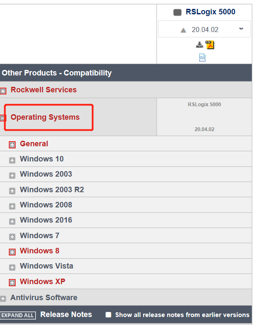The height and width of the screenshot is (325, 257).
Task: Enable Show all release notes from earlier versions
Action: pyautogui.click(x=108, y=314)
